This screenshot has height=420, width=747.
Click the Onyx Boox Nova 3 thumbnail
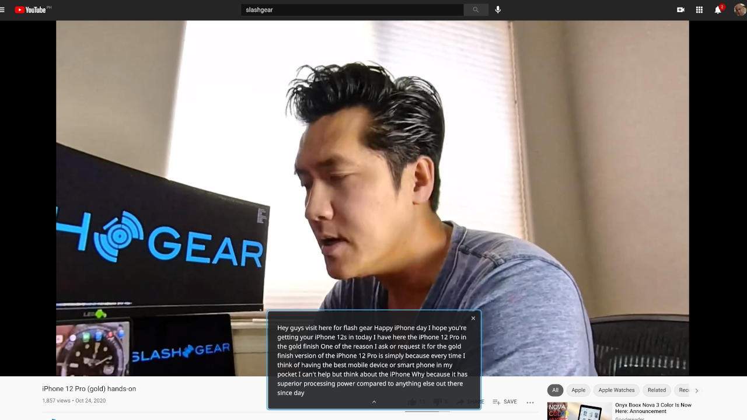(x=579, y=412)
